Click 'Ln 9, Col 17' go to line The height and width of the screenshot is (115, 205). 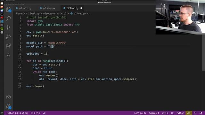click(x=140, y=113)
